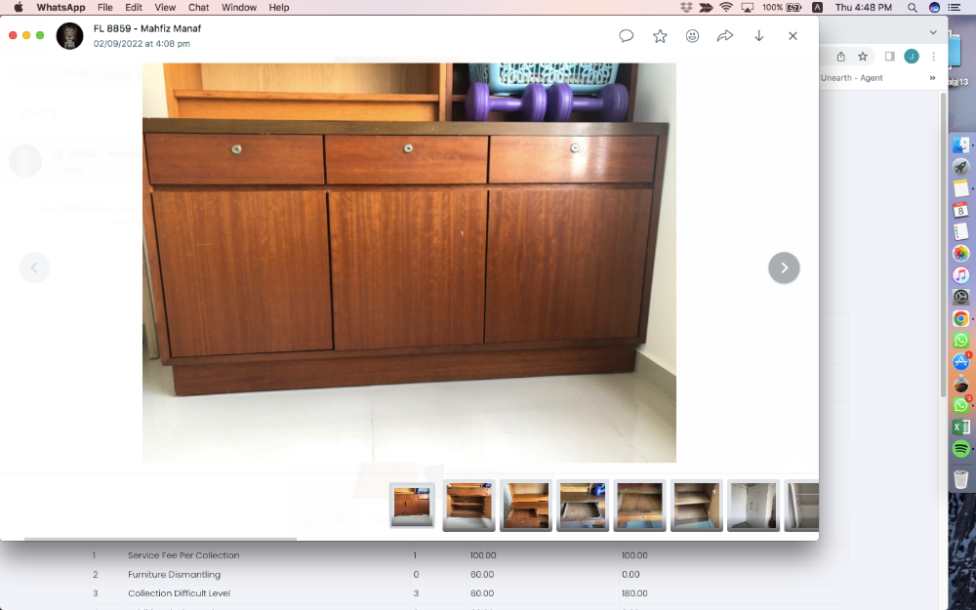Toggle the Chrome side panel
Viewport: 976px width, 610px height.
coord(889,57)
